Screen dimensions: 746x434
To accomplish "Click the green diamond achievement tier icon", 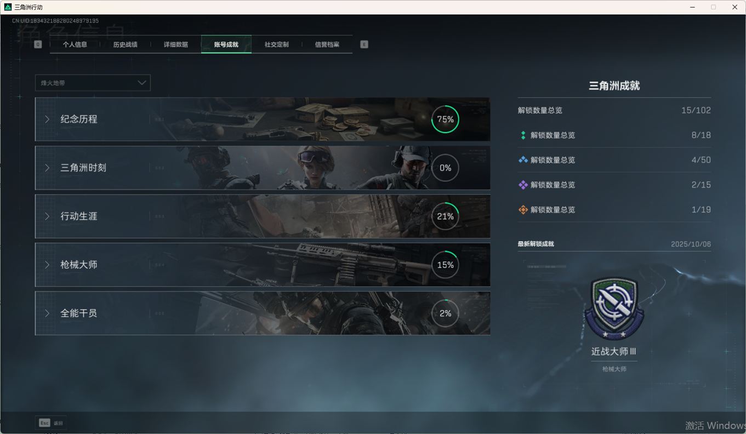I will [x=523, y=135].
